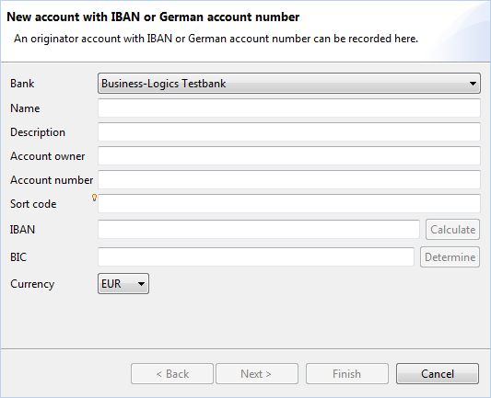This screenshot has width=491, height=398.
Task: Click the Bank dropdown arrow
Action: click(x=473, y=84)
